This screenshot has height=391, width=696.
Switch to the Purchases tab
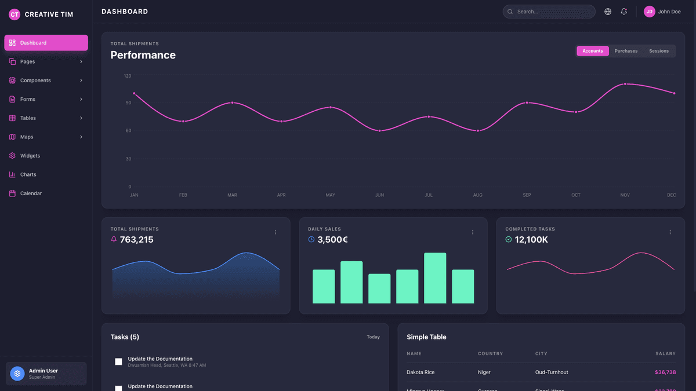626,51
